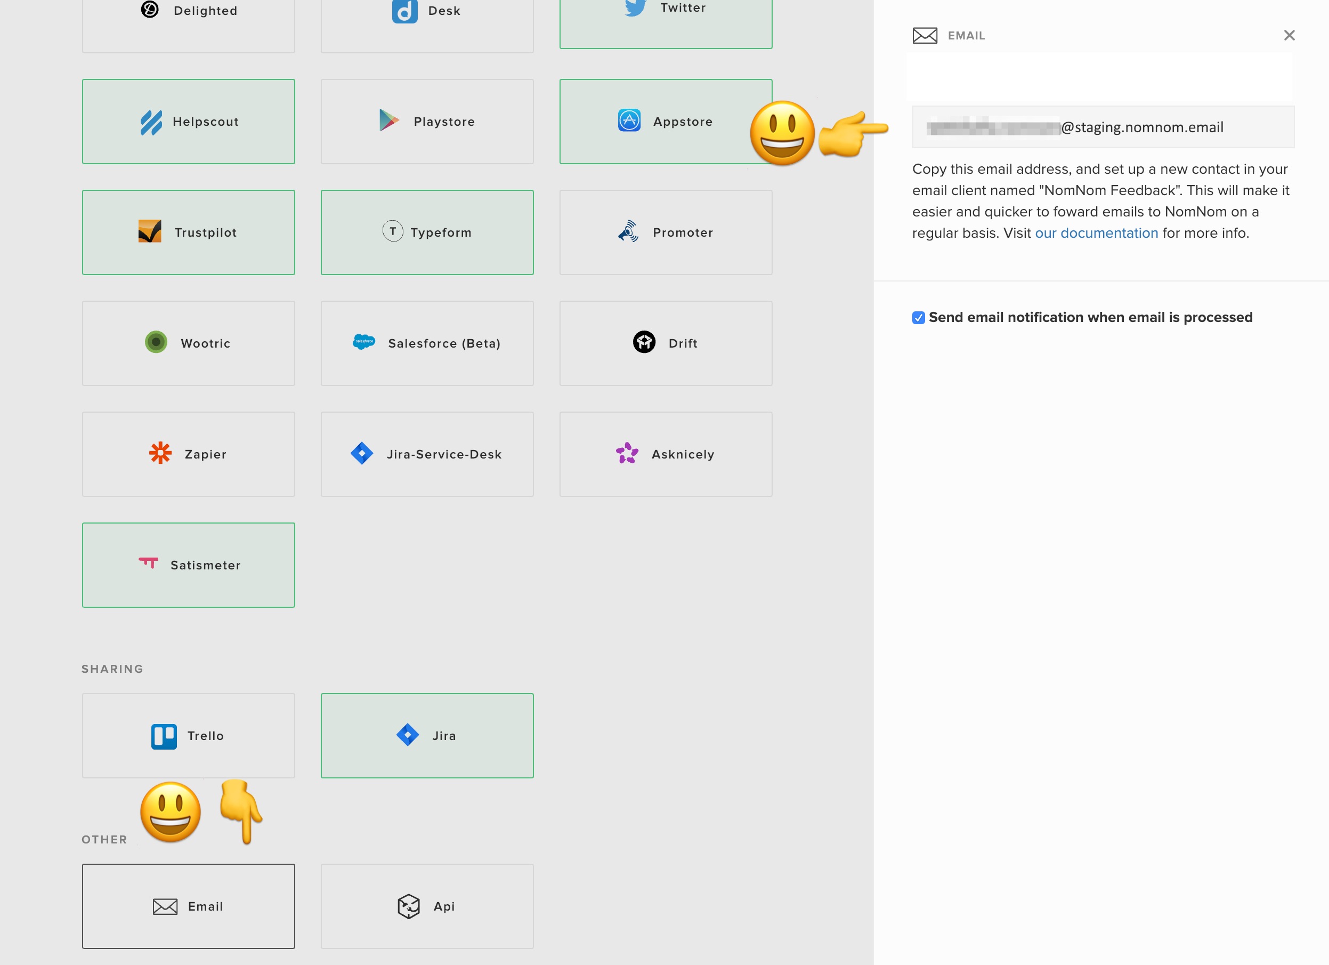Visit our documentation link

tap(1096, 233)
